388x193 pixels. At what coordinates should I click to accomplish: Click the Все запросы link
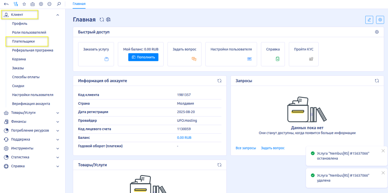pos(246,148)
